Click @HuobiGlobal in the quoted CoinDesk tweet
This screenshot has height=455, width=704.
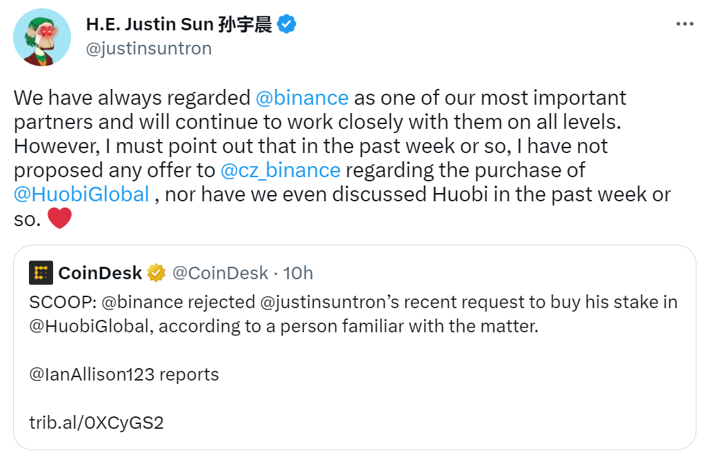tap(89, 326)
